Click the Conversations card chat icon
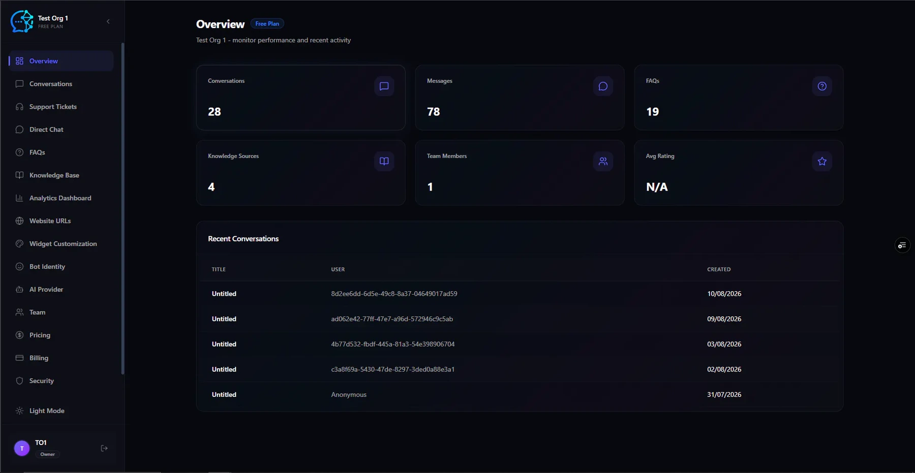This screenshot has width=915, height=473. [384, 86]
